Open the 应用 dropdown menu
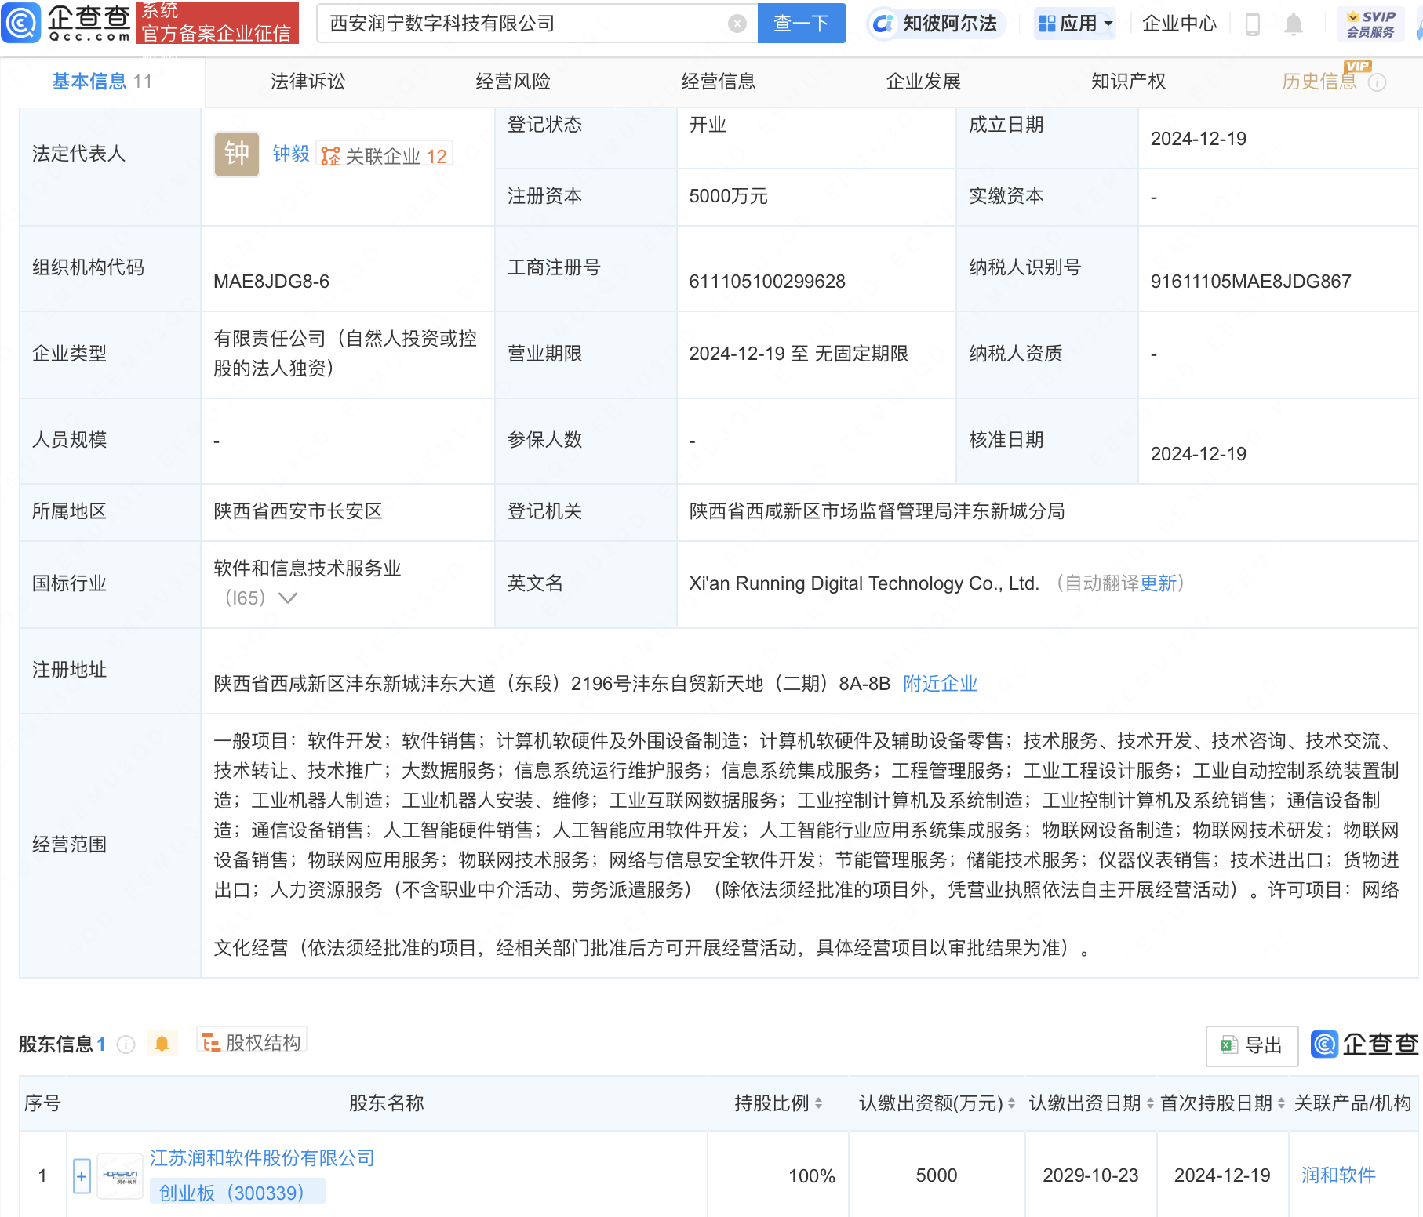Viewport: 1423px width, 1217px height. 1075,24
